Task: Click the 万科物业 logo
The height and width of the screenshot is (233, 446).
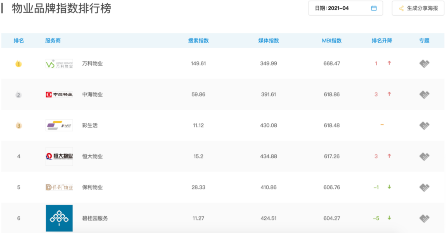Action: (x=59, y=64)
